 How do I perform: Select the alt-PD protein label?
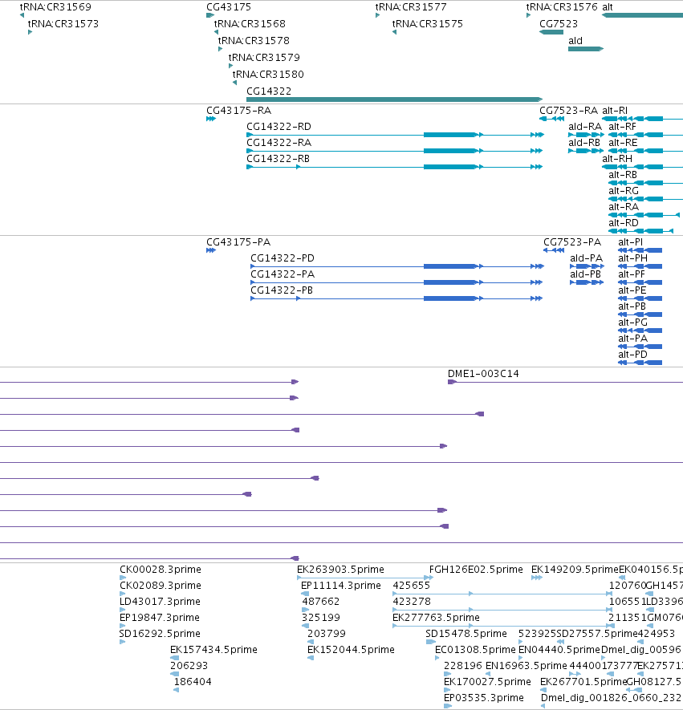pyautogui.click(x=632, y=355)
